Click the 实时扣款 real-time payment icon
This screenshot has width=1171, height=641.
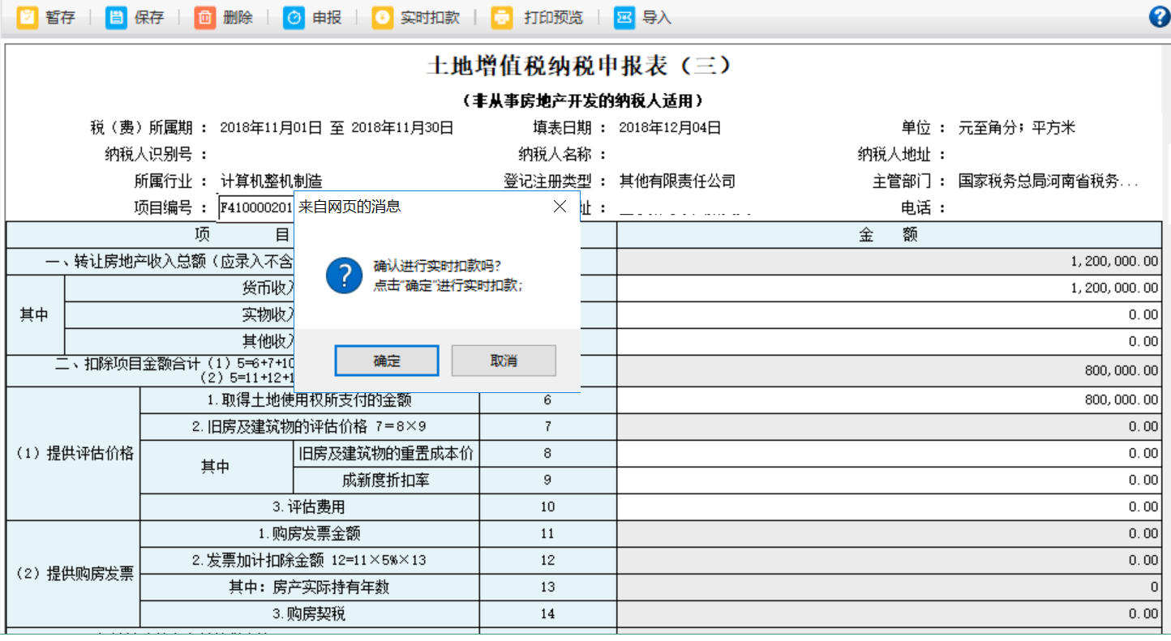pos(382,18)
